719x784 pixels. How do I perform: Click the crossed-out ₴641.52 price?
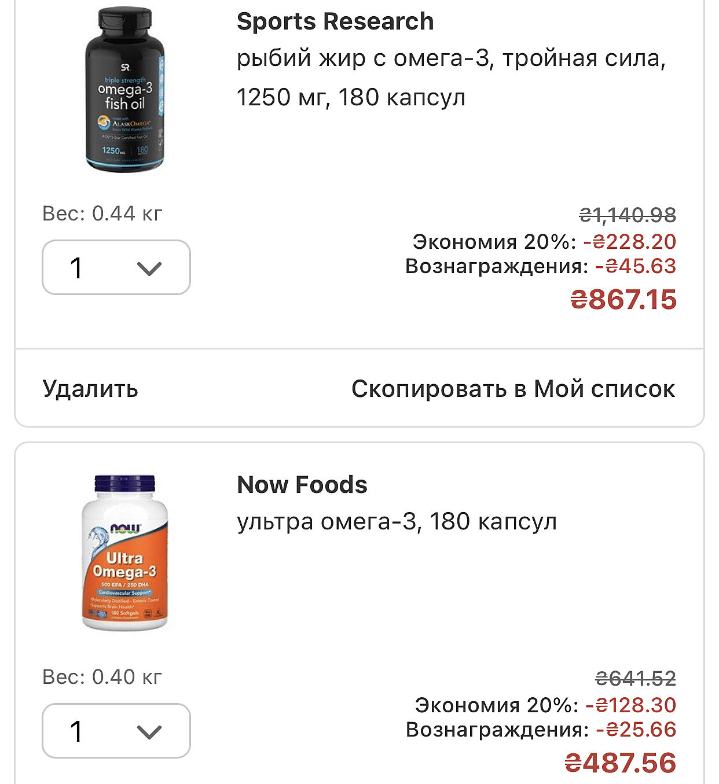pos(636,678)
